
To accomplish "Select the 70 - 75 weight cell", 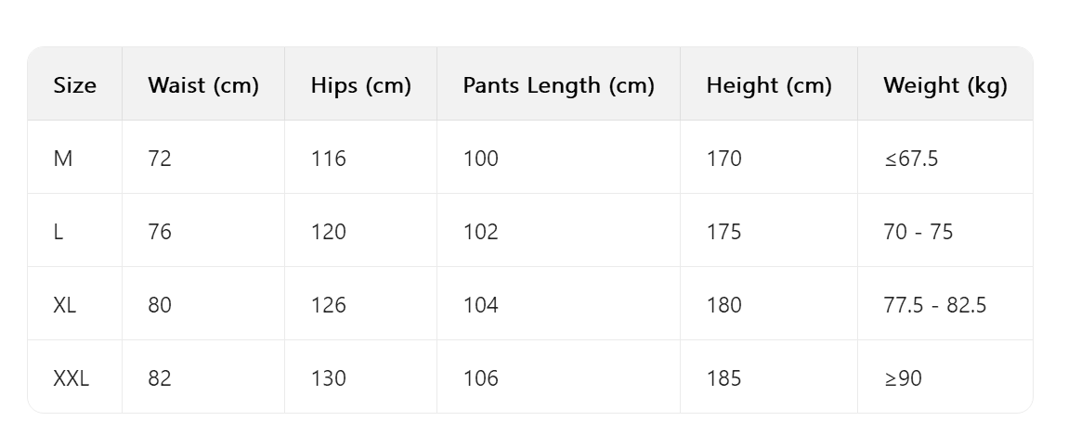I will click(918, 231).
